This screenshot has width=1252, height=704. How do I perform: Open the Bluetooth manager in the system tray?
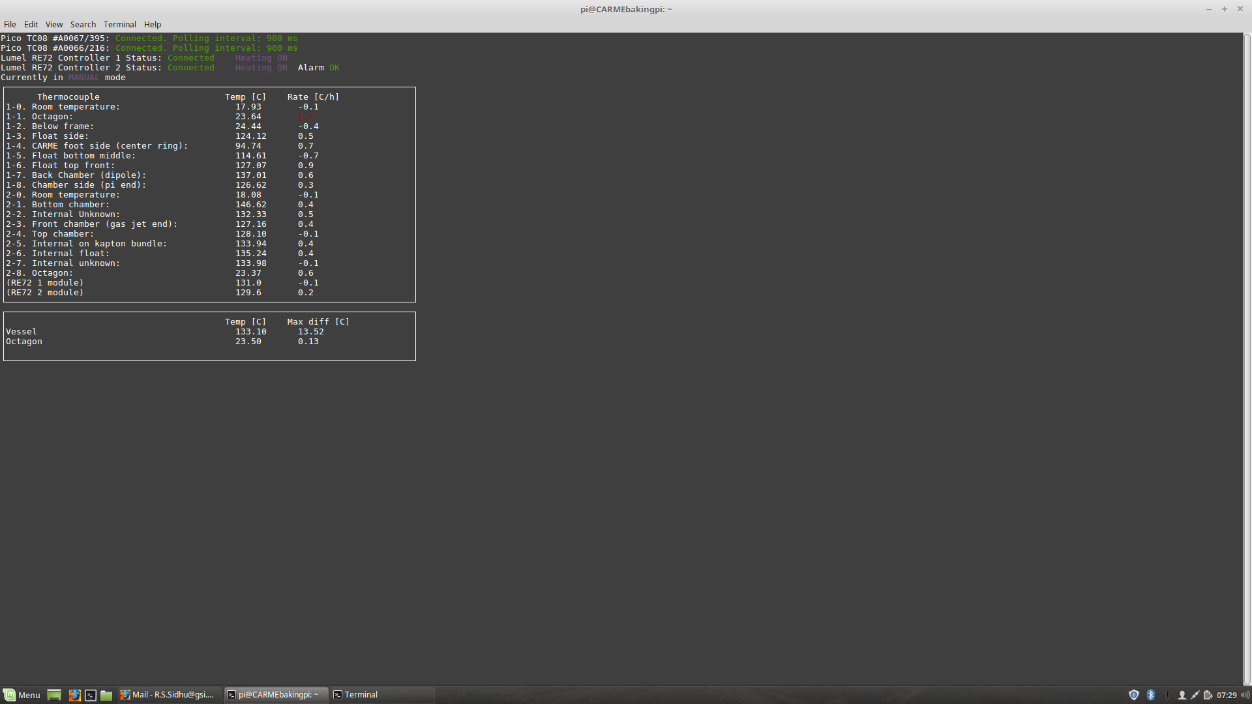point(1150,695)
